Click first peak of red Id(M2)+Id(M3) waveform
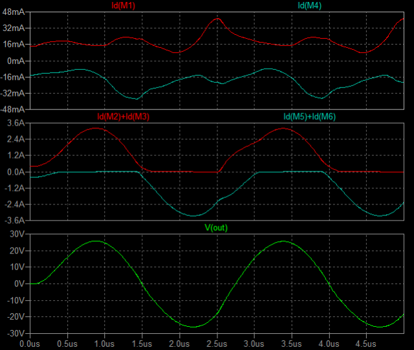The width and height of the screenshot is (414, 350). (x=96, y=128)
